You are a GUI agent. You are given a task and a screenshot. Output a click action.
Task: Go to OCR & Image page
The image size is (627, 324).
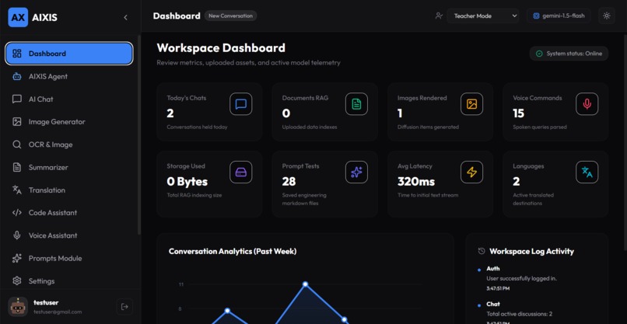click(x=68, y=145)
